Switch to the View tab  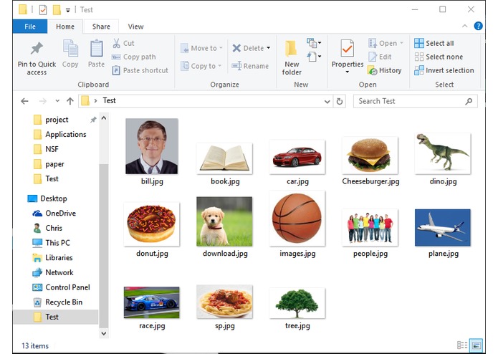135,27
